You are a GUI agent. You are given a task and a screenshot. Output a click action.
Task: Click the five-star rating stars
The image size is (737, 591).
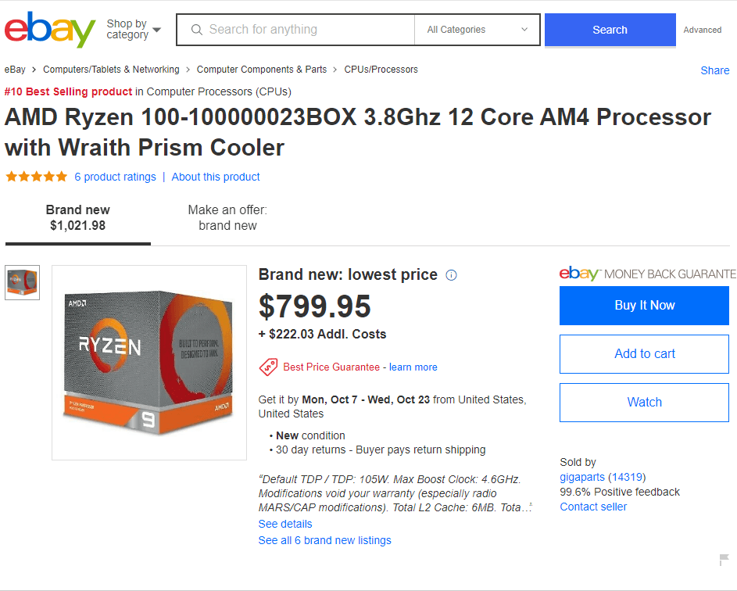pyautogui.click(x=36, y=176)
